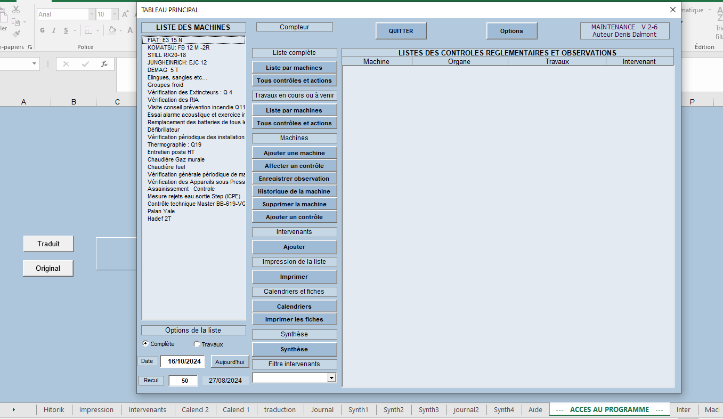Click the Recul value field showing 50
723x419 pixels.
click(183, 381)
